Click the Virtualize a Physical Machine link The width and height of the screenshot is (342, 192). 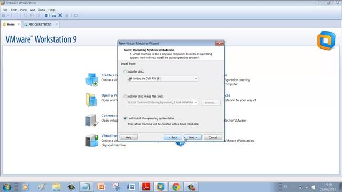109,135
